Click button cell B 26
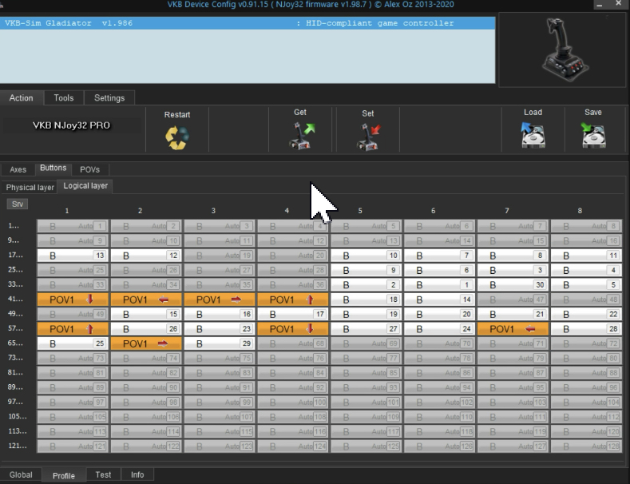 pyautogui.click(x=146, y=329)
